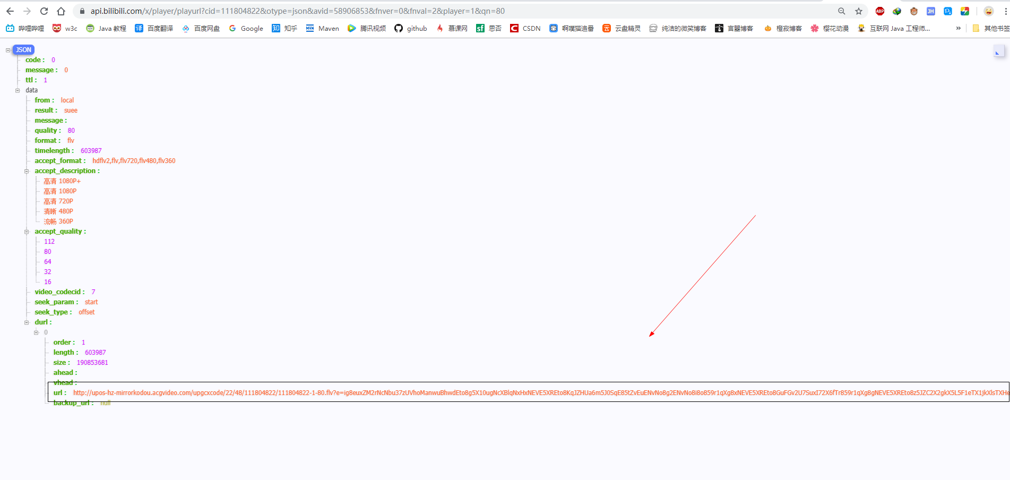Select quality value 112 in accept_quality
The width and height of the screenshot is (1010, 480).
point(49,242)
